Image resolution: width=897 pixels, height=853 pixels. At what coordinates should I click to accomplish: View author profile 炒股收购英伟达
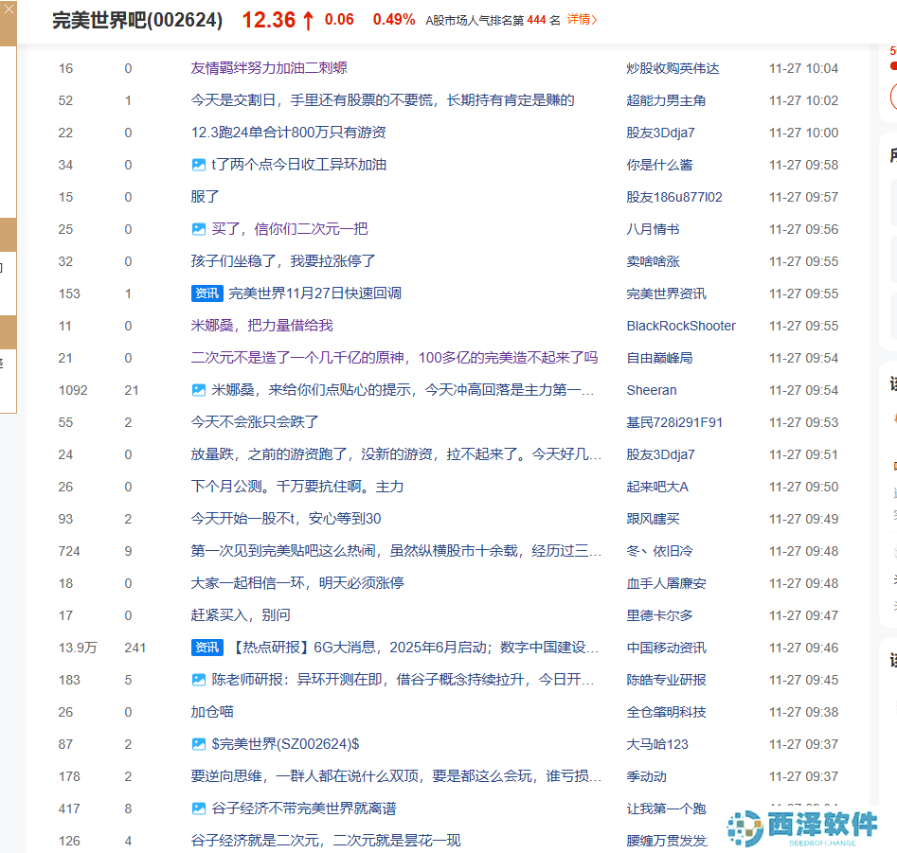[x=673, y=68]
